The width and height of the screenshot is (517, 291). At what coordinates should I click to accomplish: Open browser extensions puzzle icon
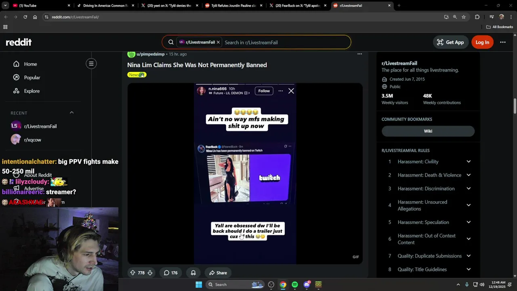477,17
